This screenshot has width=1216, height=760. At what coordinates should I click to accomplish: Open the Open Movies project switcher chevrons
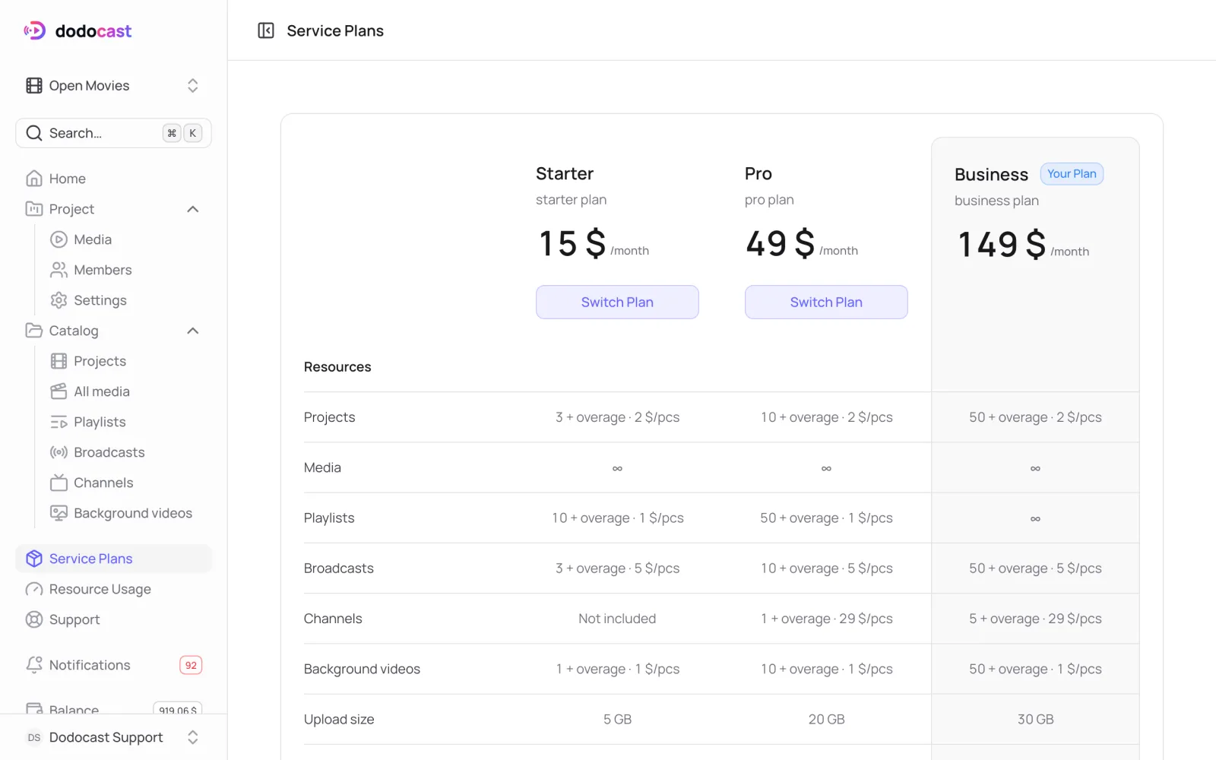coord(193,86)
